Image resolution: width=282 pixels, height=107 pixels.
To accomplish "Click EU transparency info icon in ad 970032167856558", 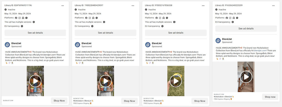I will point(162,26).
